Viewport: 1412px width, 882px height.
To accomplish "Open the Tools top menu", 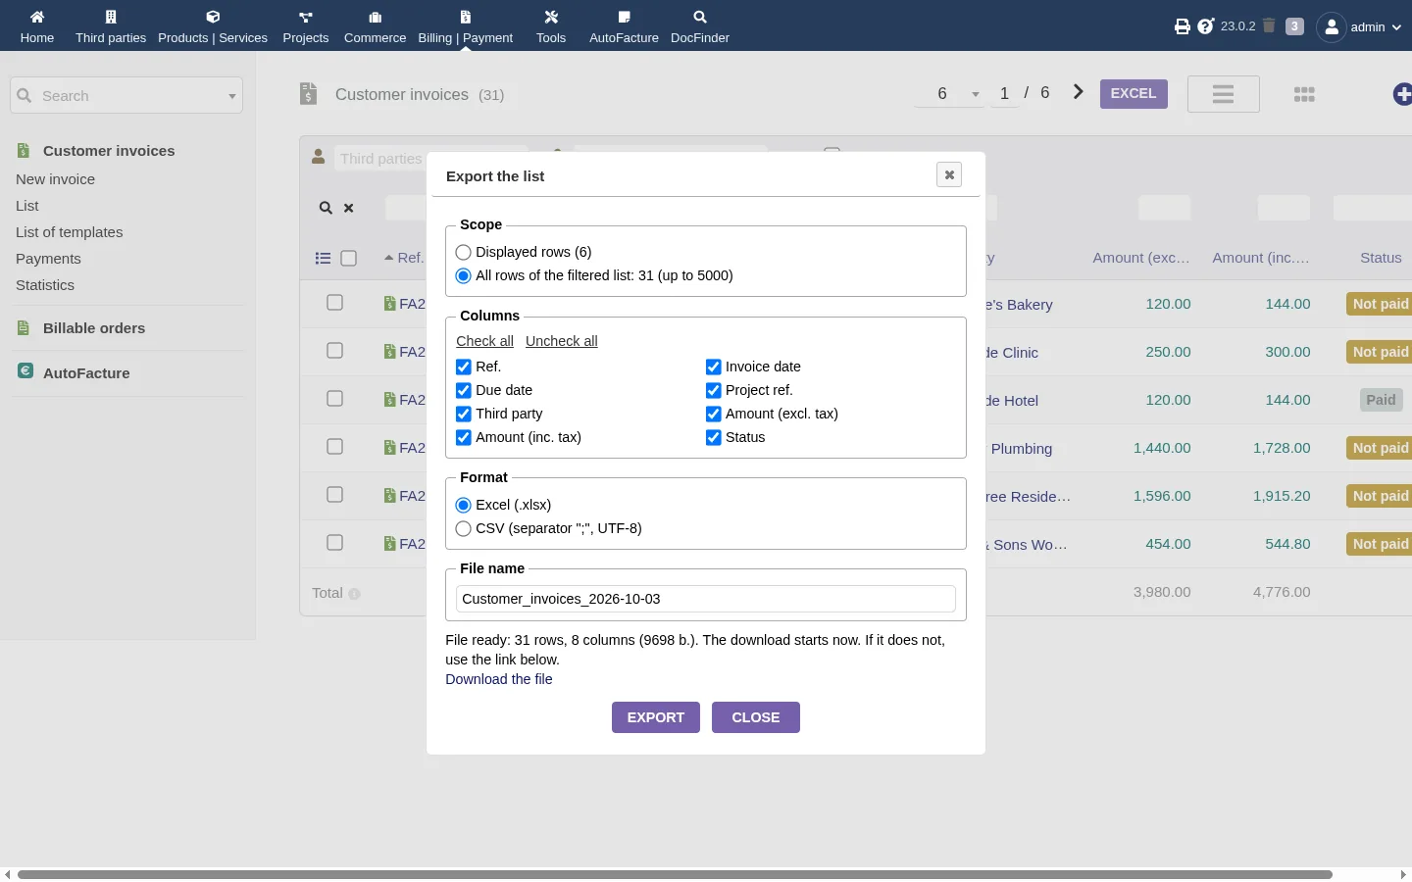I will pyautogui.click(x=551, y=26).
